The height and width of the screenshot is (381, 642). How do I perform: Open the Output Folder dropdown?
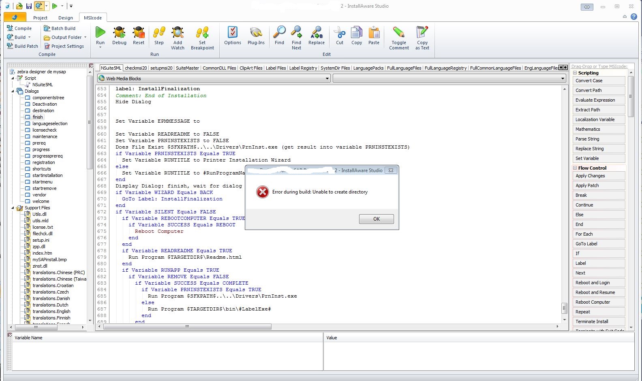[x=85, y=37]
